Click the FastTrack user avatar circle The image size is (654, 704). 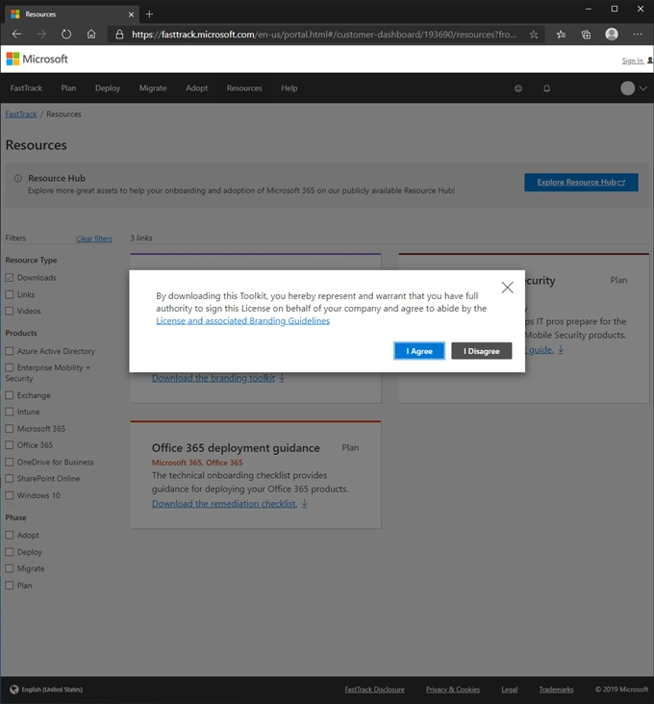coord(627,88)
